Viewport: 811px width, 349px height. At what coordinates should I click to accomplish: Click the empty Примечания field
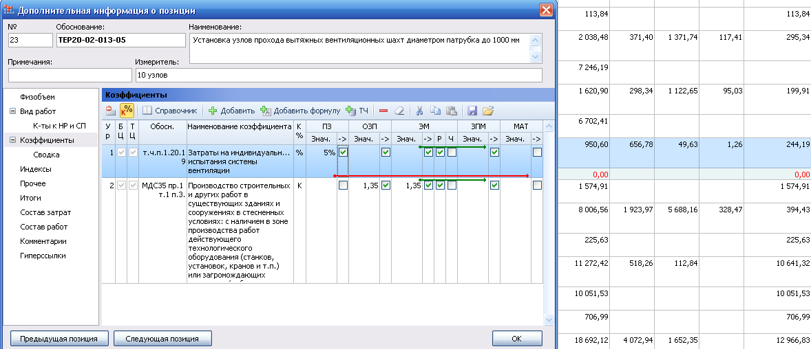[x=70, y=75]
